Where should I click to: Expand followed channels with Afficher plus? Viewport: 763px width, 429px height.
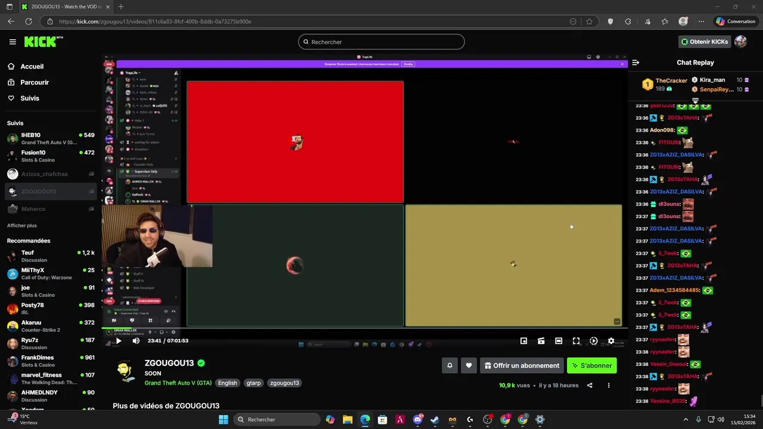22,226
